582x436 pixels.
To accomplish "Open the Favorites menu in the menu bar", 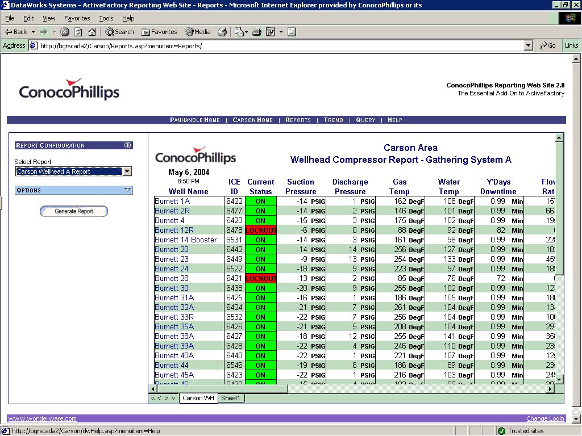I will (77, 18).
